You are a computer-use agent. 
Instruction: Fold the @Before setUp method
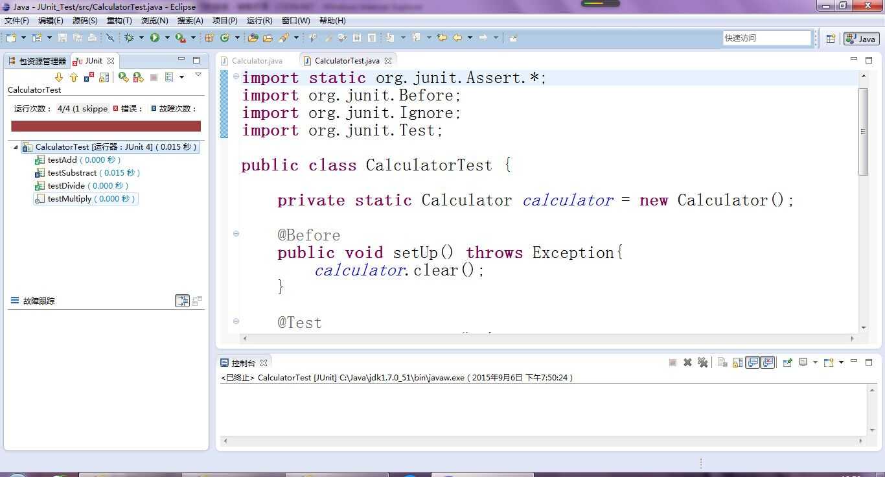tap(236, 233)
